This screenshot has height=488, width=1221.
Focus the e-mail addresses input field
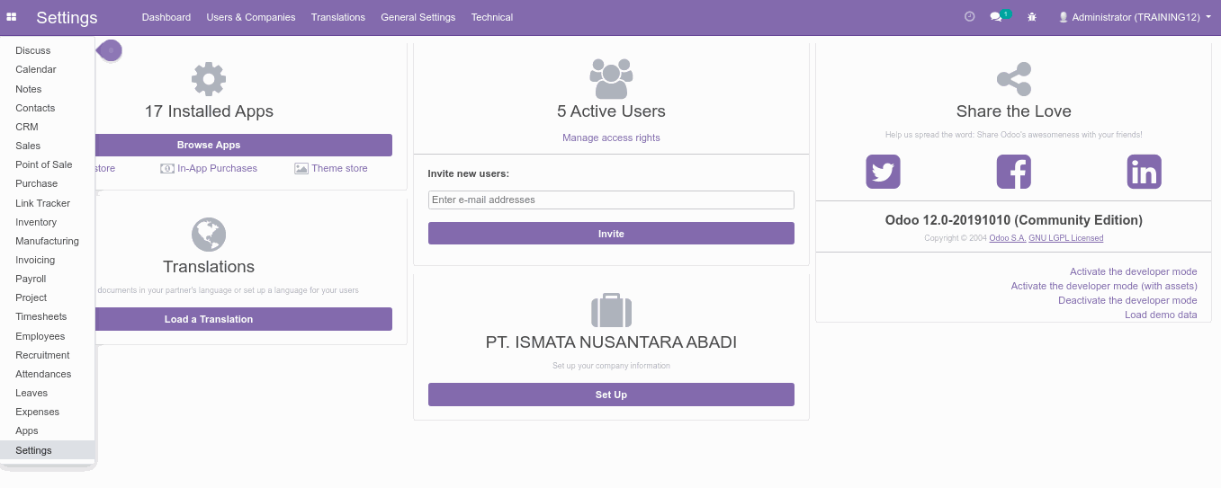point(611,200)
